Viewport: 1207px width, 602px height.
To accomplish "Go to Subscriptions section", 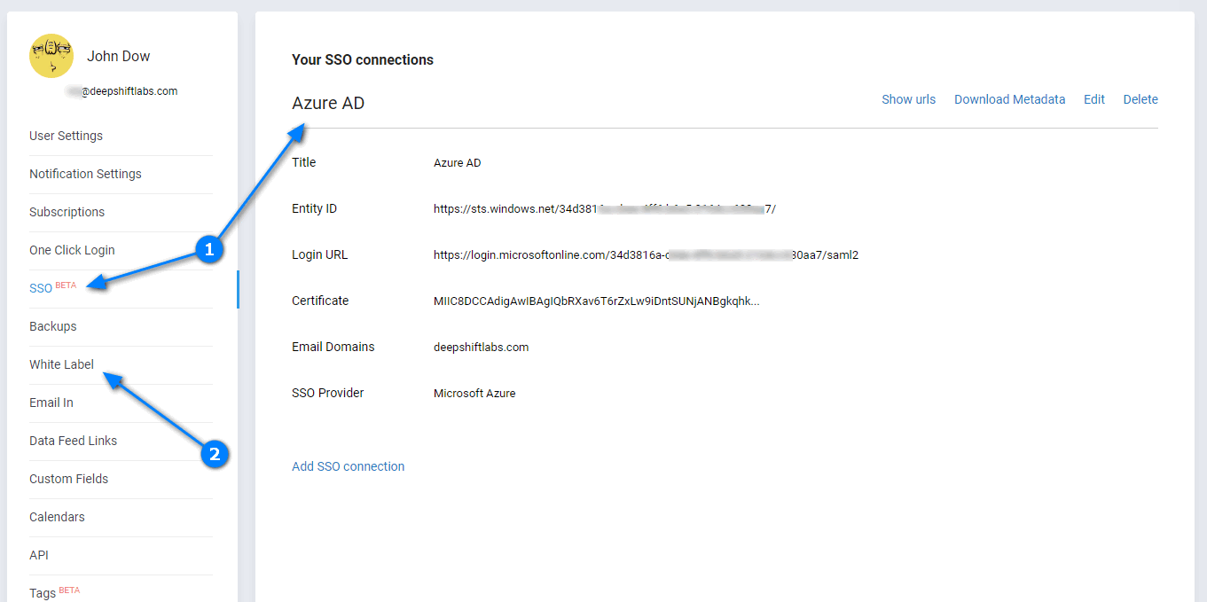I will point(67,212).
